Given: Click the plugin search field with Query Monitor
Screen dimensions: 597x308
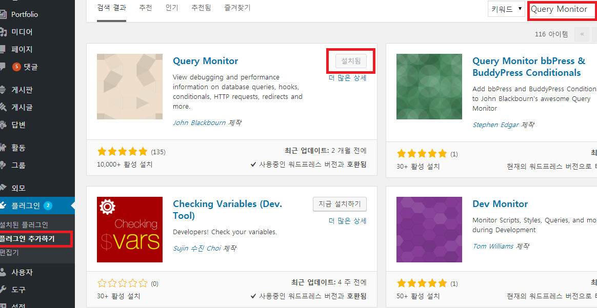Looking at the screenshot, I should tap(563, 9).
